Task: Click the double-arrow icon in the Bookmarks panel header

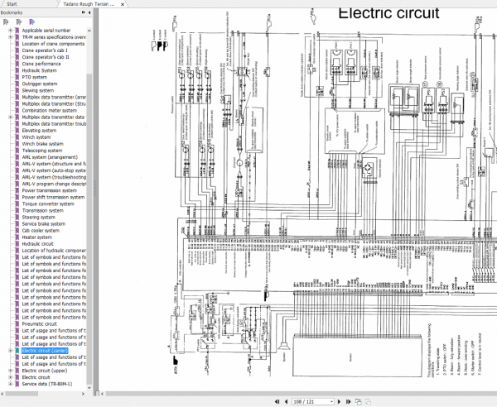Action: coord(84,12)
